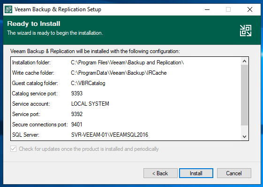Select the guest catalog path C:\VBRCatalog
Screen dimensions: 263x187
88,83
